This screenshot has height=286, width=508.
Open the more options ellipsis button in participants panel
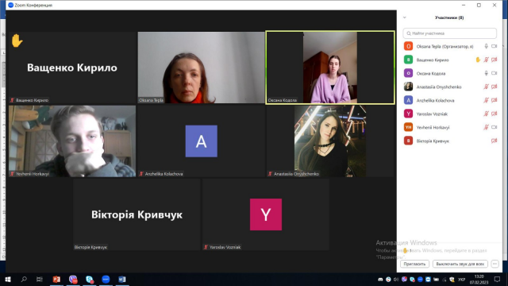click(x=495, y=264)
